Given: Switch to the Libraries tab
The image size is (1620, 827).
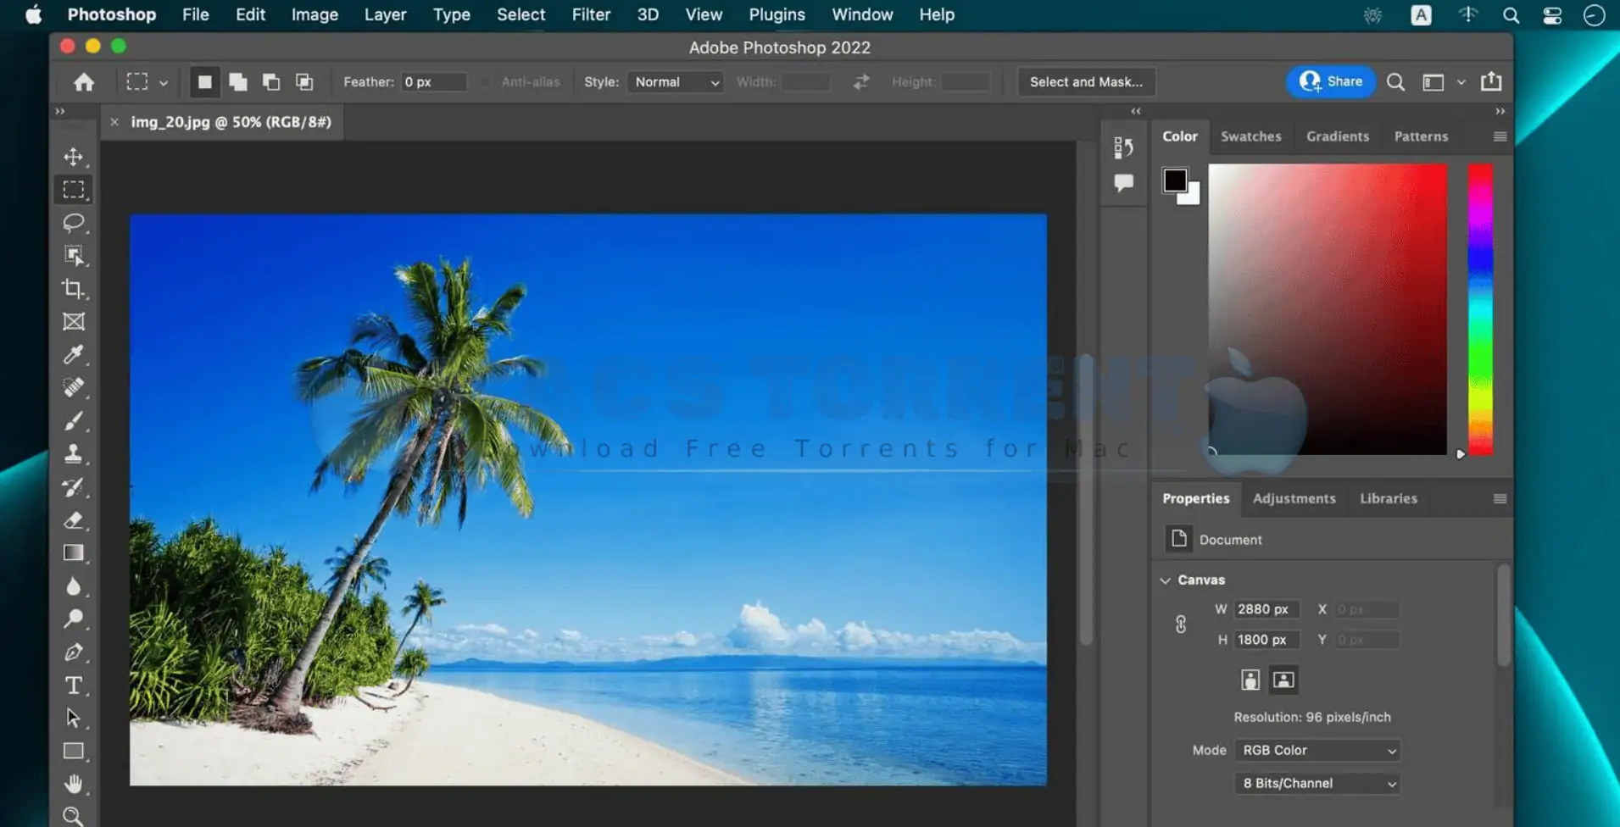Looking at the screenshot, I should 1388,499.
